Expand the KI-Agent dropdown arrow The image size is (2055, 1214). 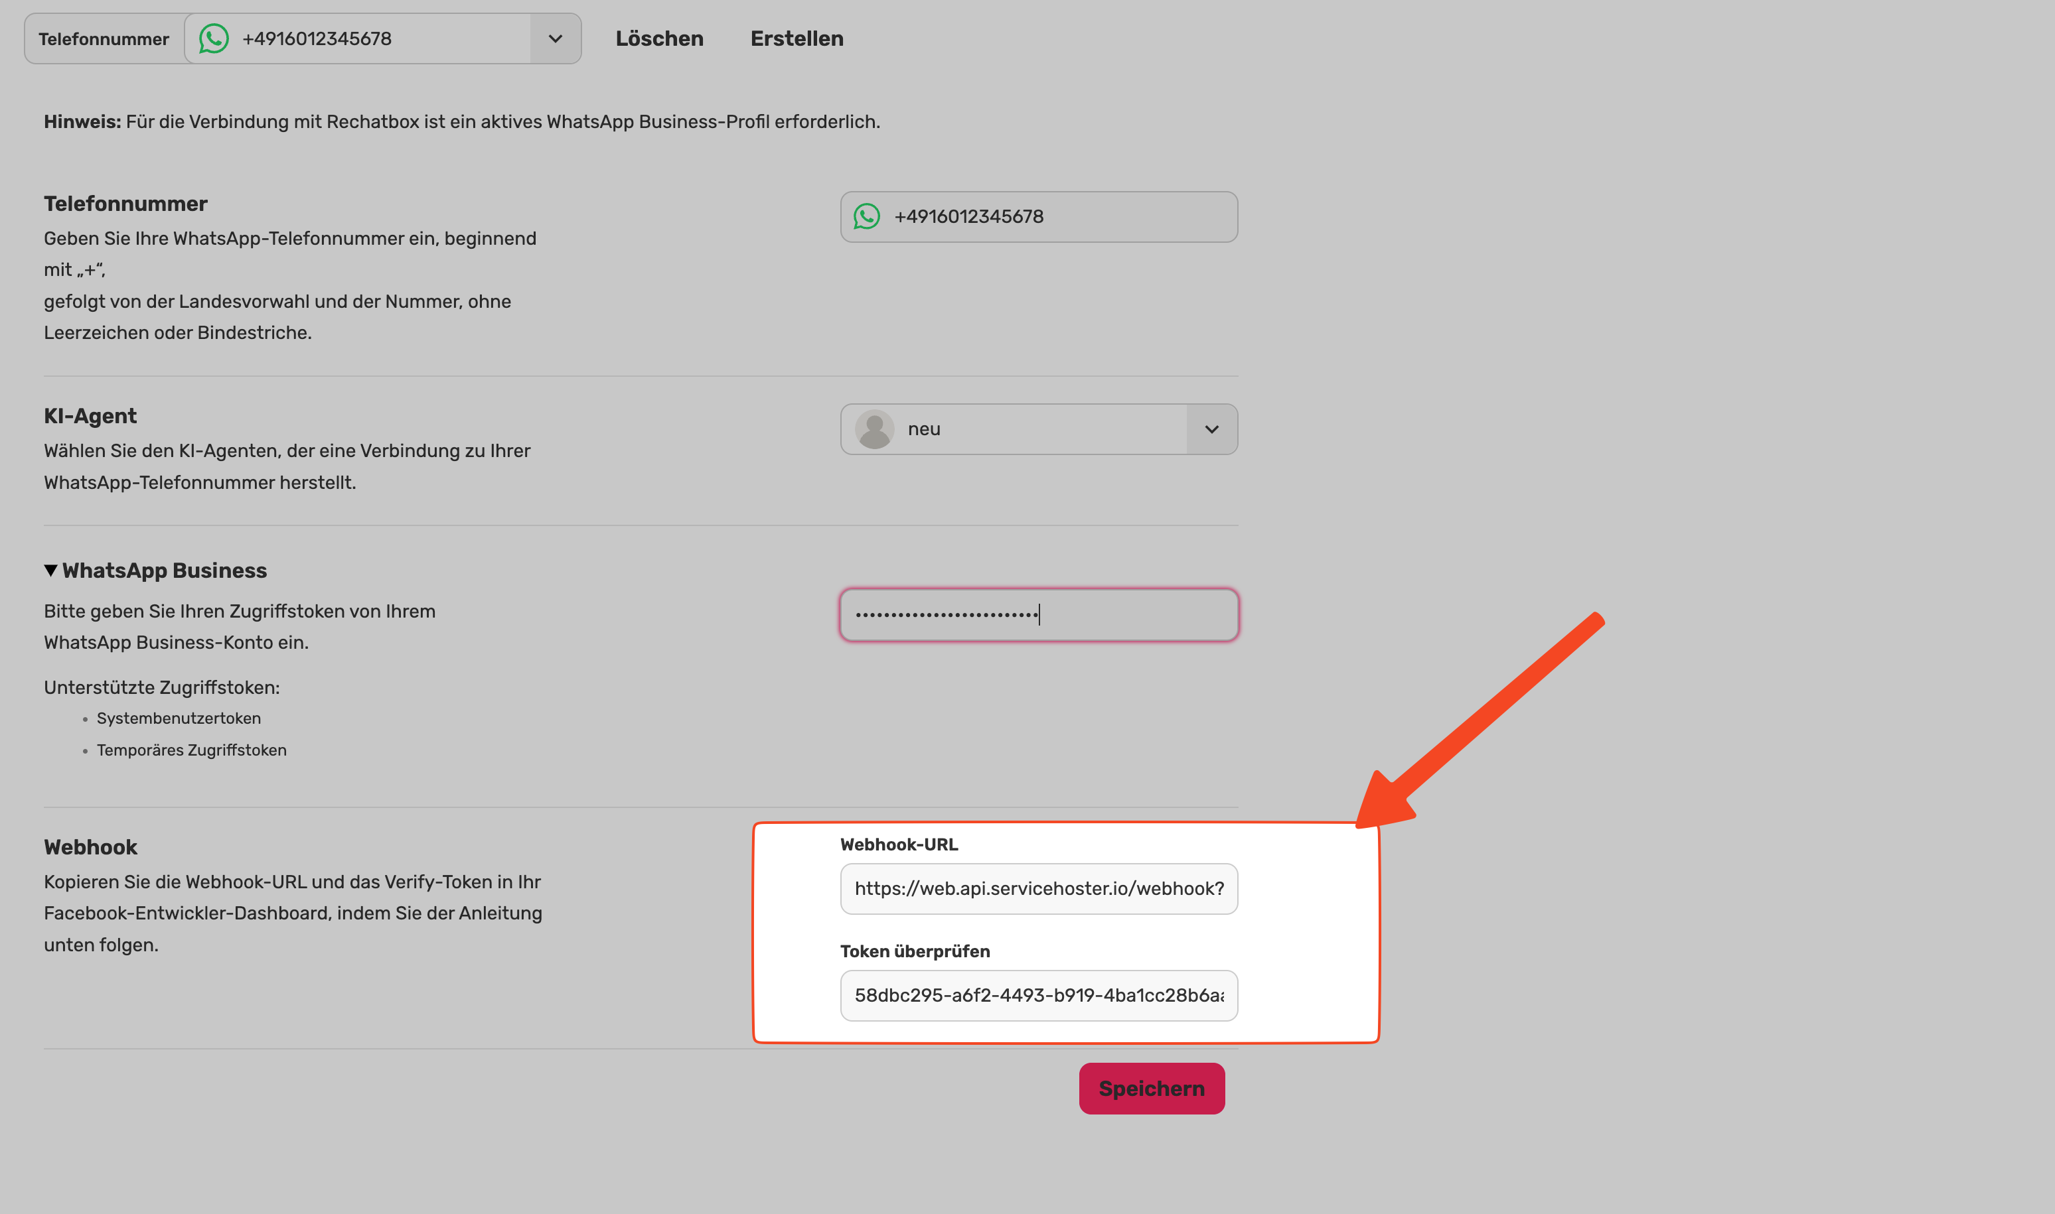(x=1211, y=429)
